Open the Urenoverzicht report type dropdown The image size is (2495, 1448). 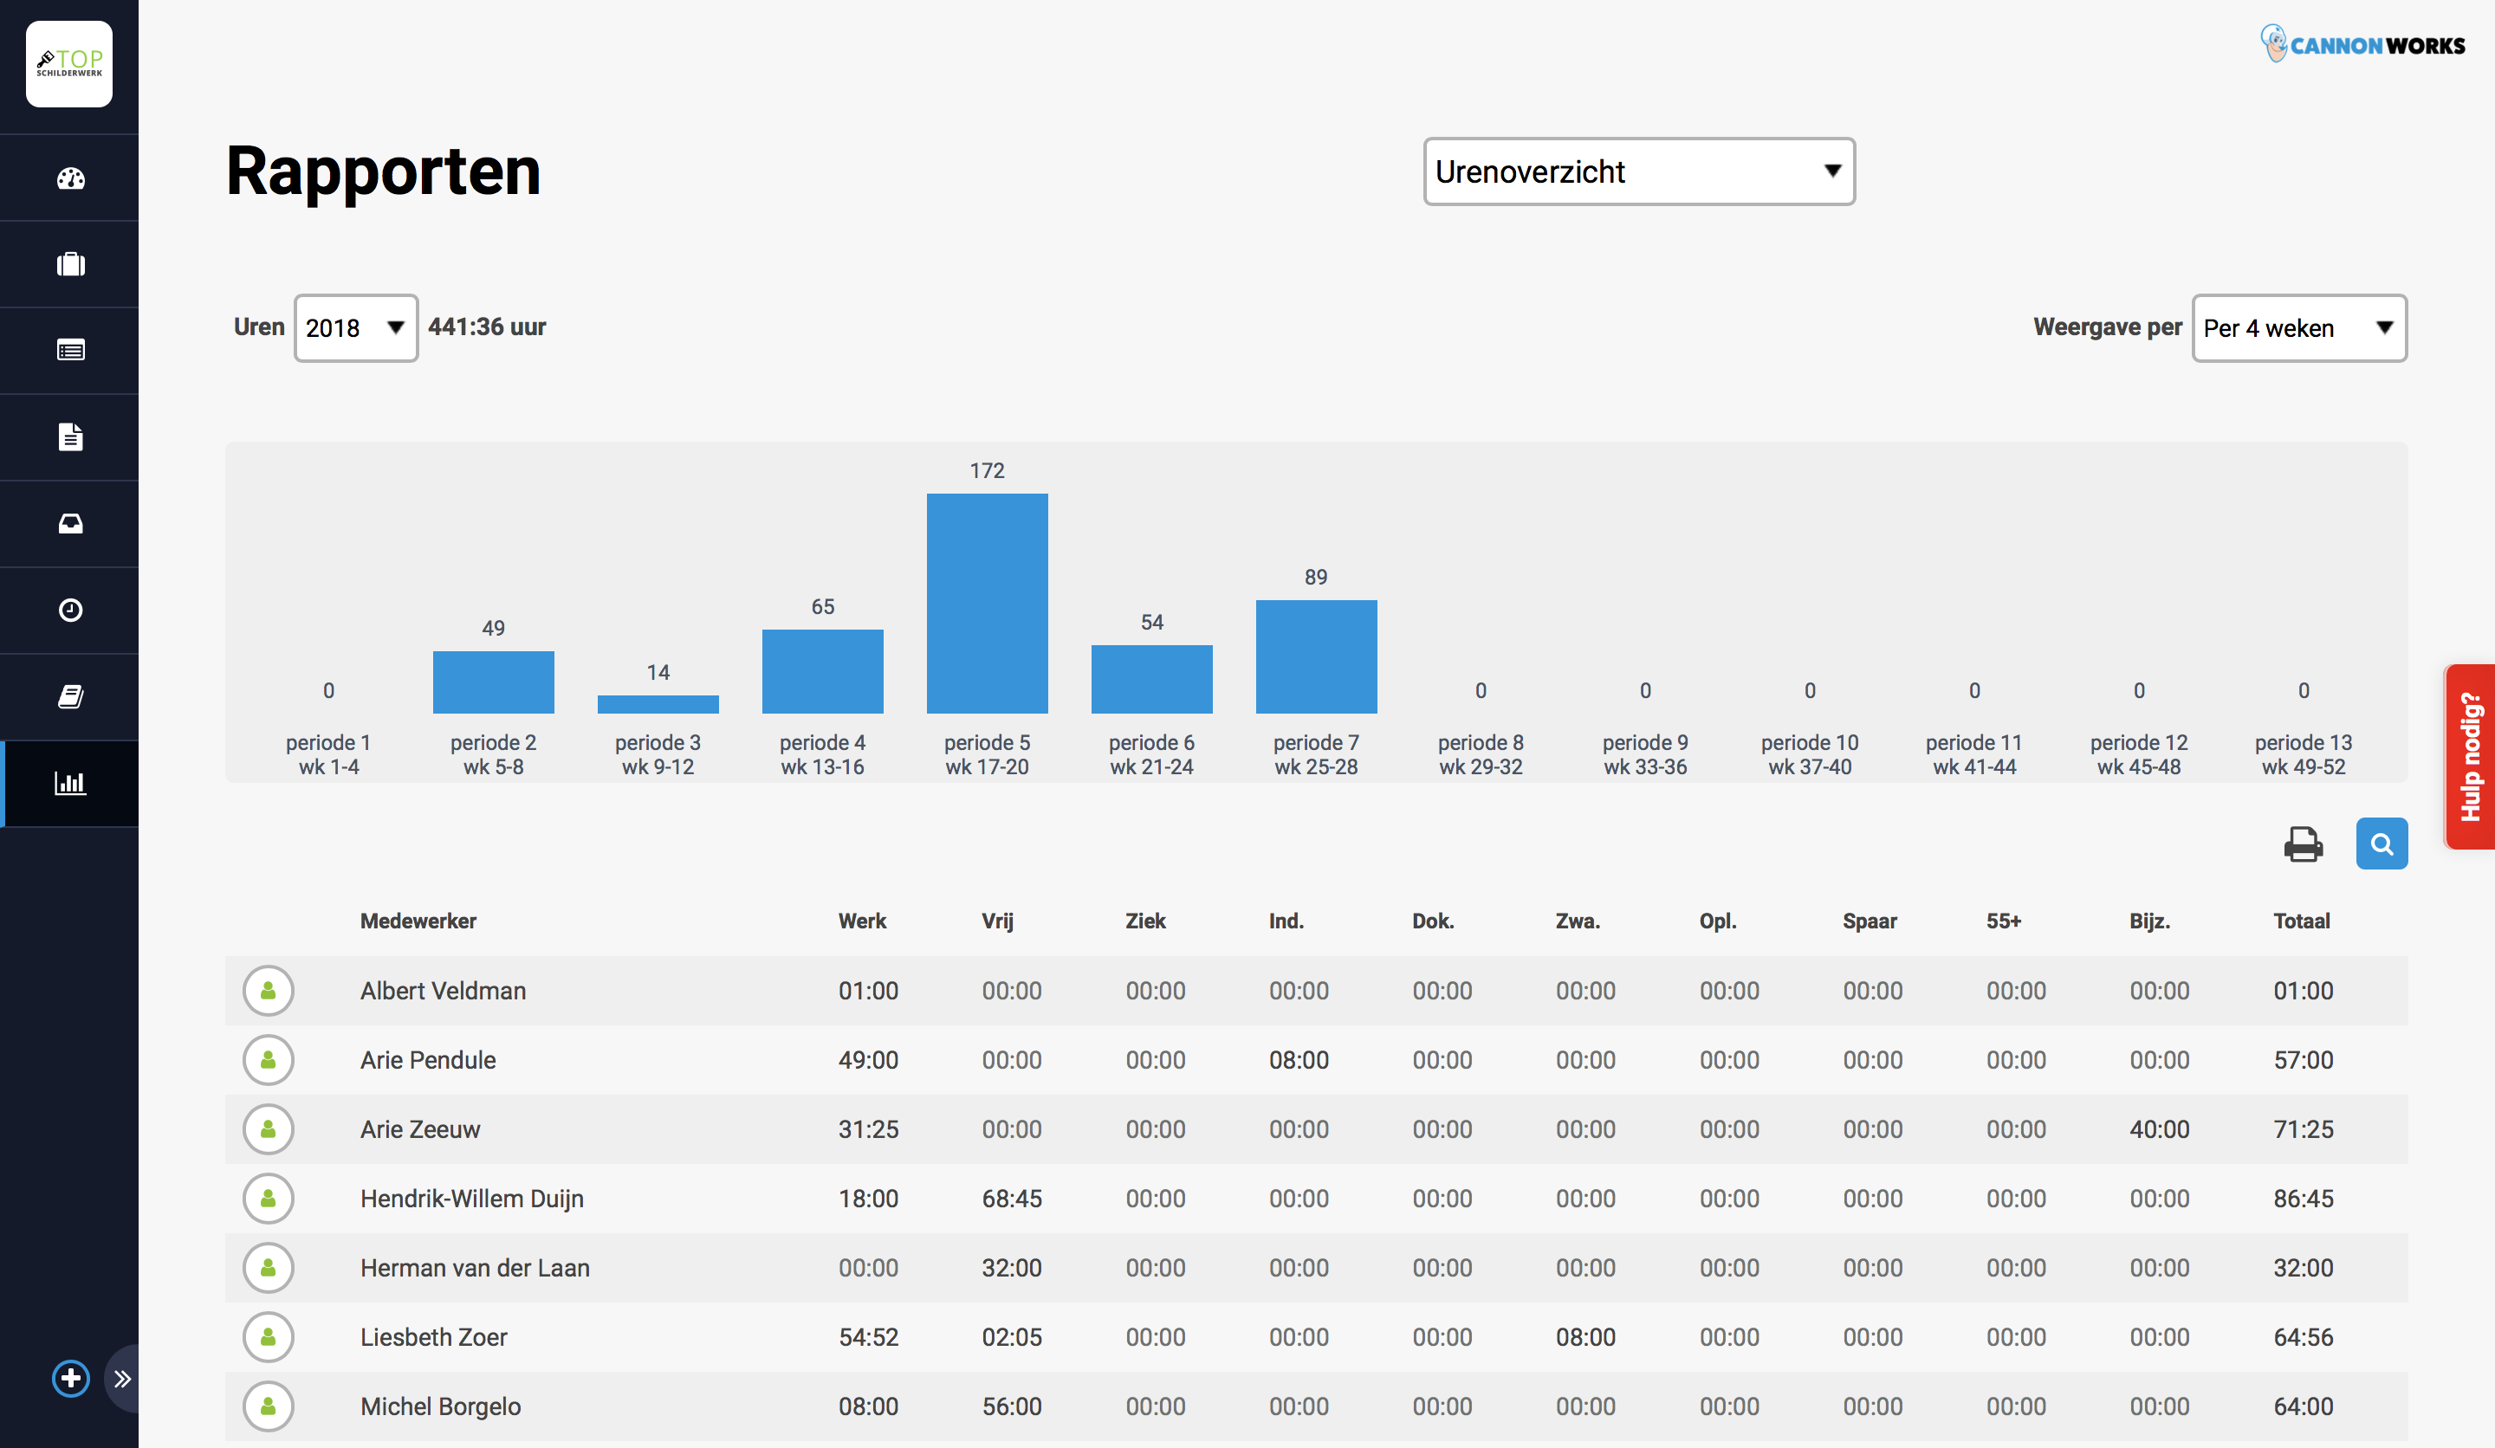click(x=1640, y=171)
